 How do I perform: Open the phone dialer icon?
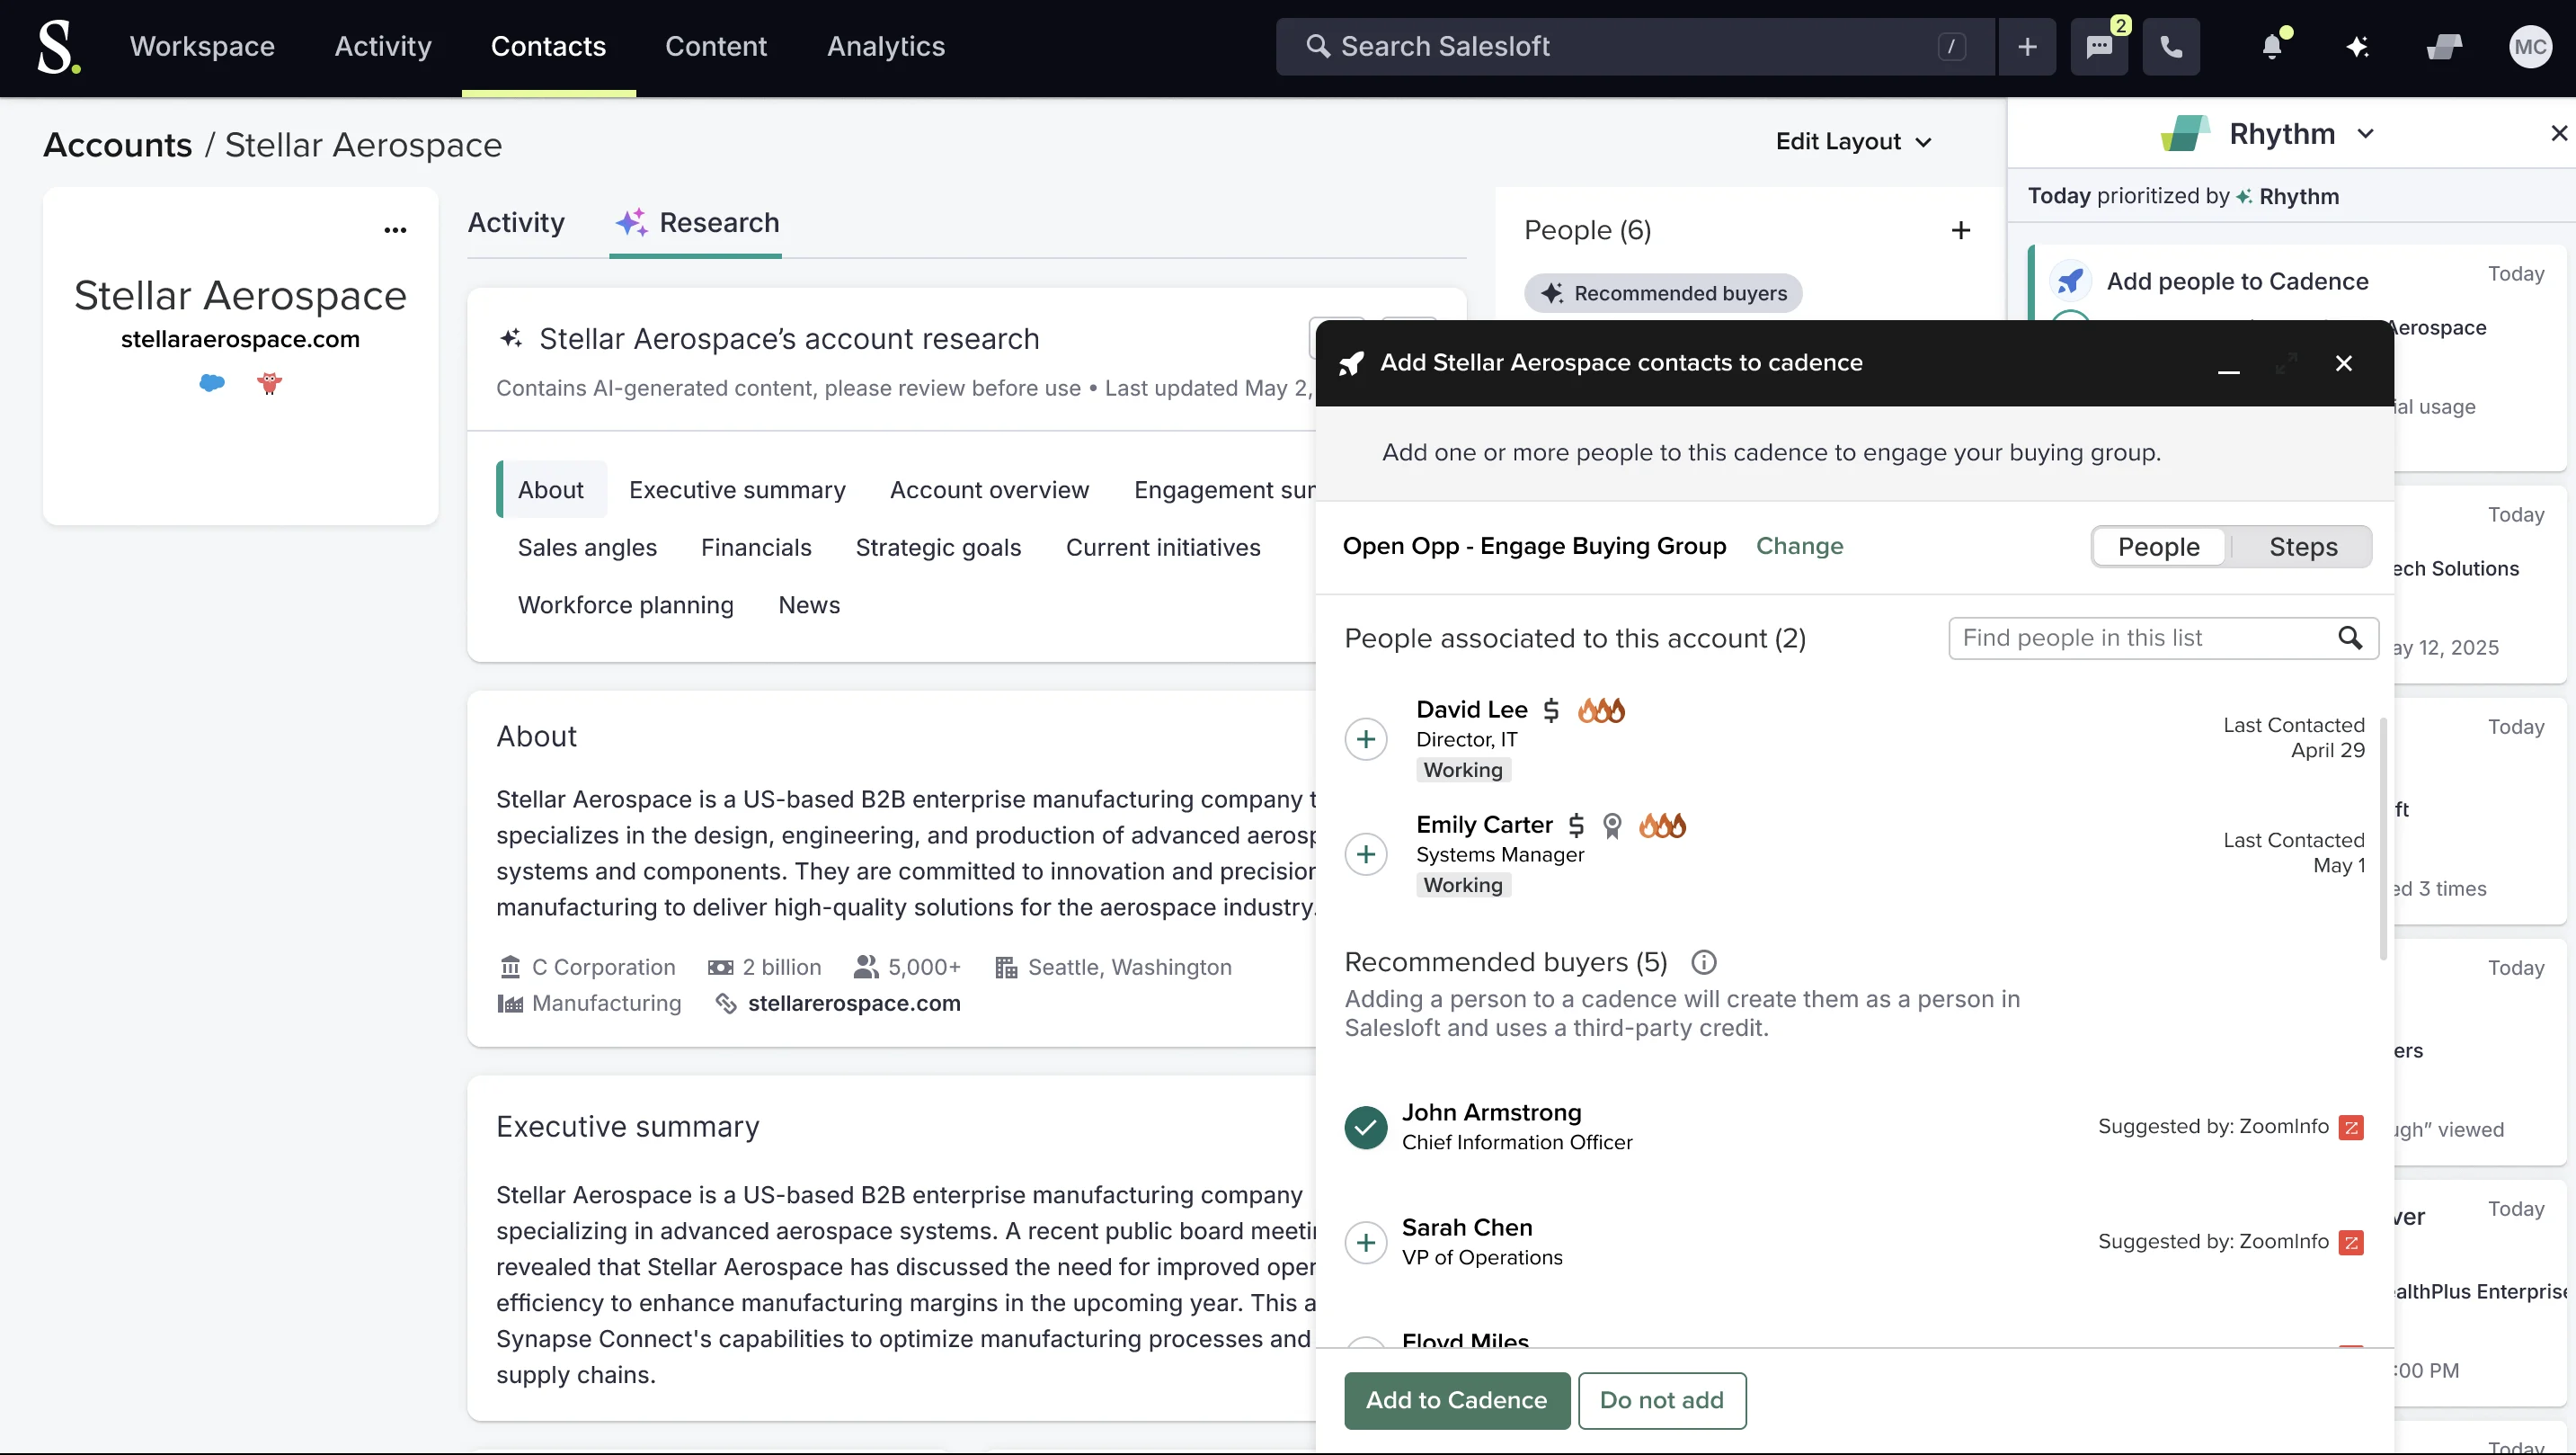2171,47
